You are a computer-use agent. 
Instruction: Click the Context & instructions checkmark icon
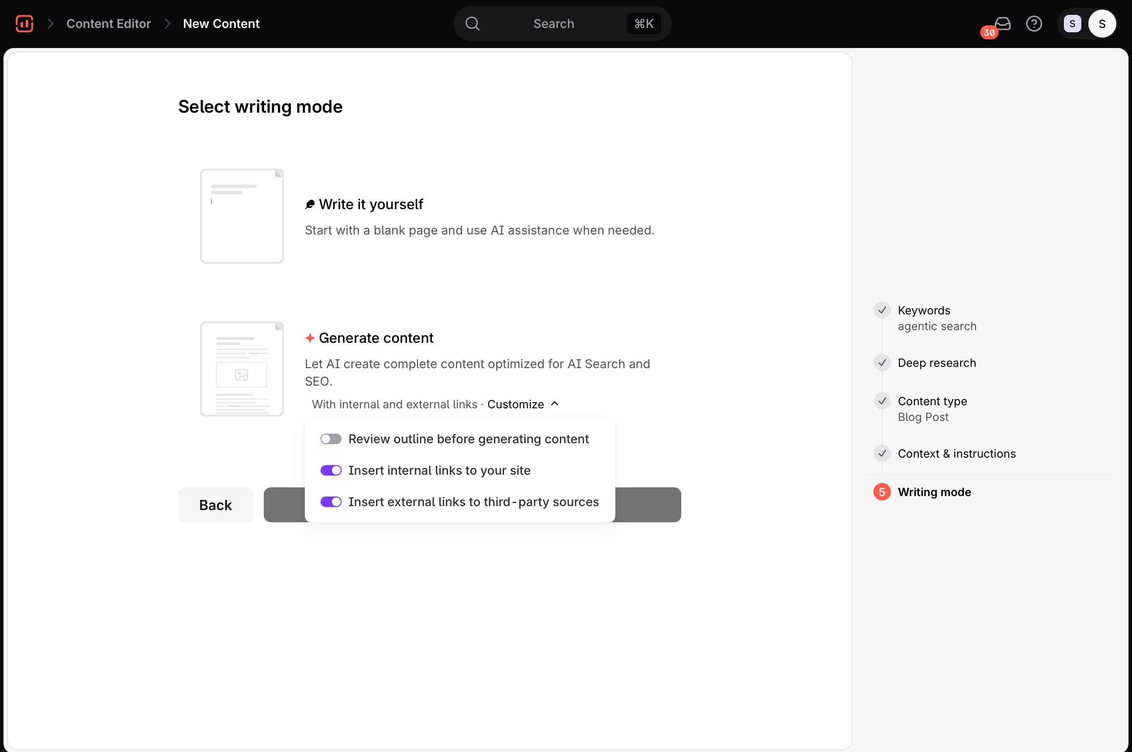882,453
